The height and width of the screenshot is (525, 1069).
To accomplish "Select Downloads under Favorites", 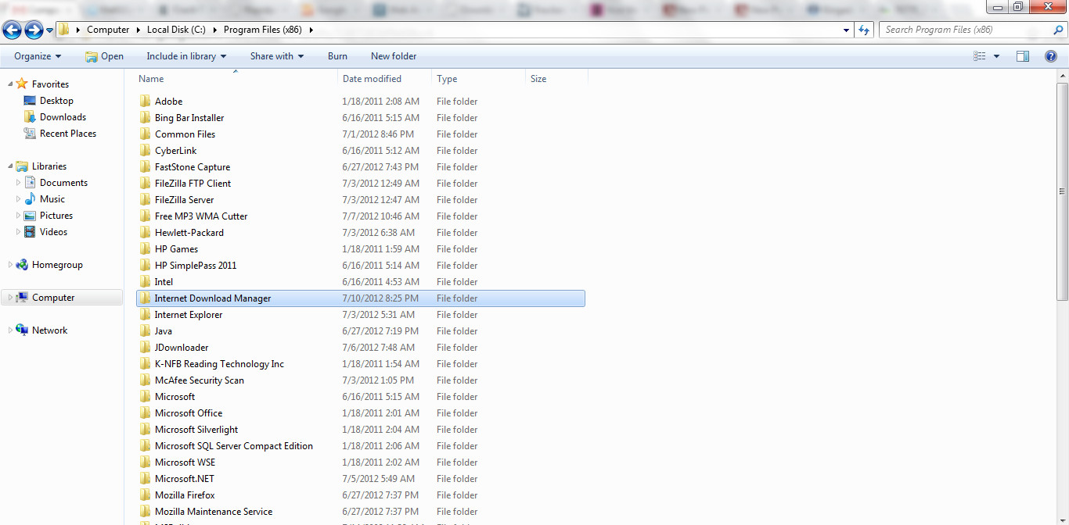I will point(63,117).
